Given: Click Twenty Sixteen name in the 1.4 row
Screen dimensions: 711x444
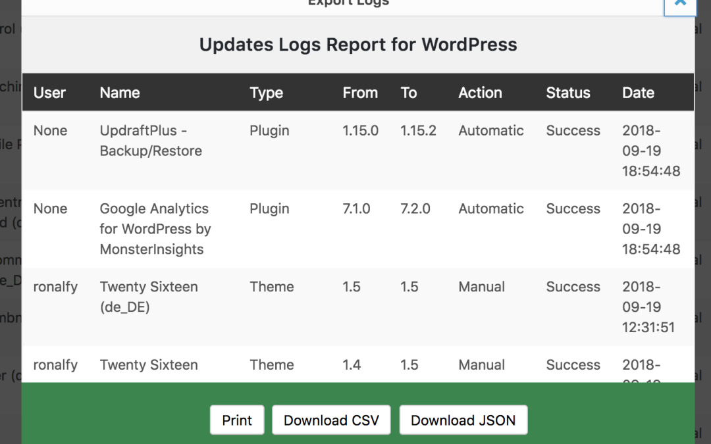Looking at the screenshot, I should point(149,364).
